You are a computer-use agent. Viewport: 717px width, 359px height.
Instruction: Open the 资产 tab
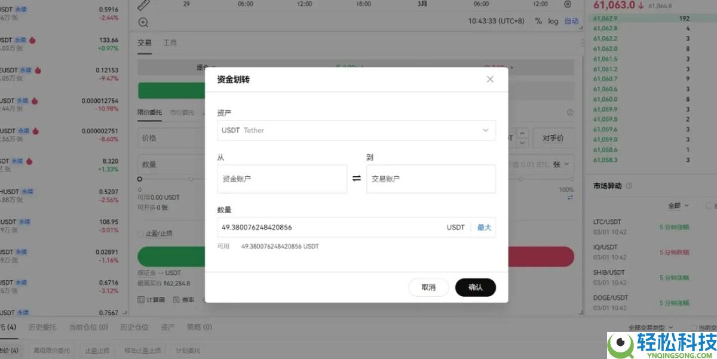[x=168, y=327]
